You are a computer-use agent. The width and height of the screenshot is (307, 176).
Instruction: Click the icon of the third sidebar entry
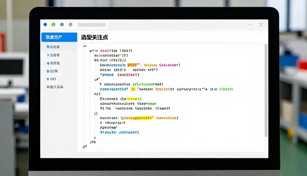pos(48,63)
